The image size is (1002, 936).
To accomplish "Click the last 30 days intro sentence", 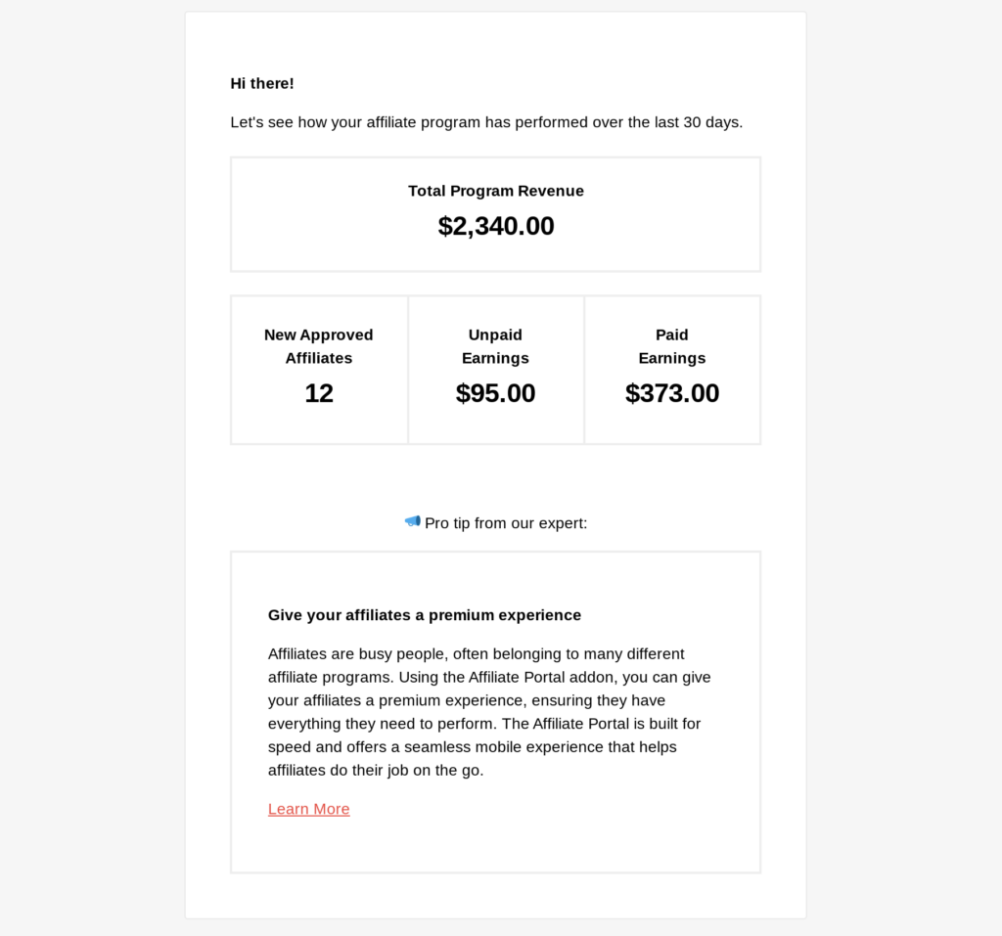I will [486, 122].
